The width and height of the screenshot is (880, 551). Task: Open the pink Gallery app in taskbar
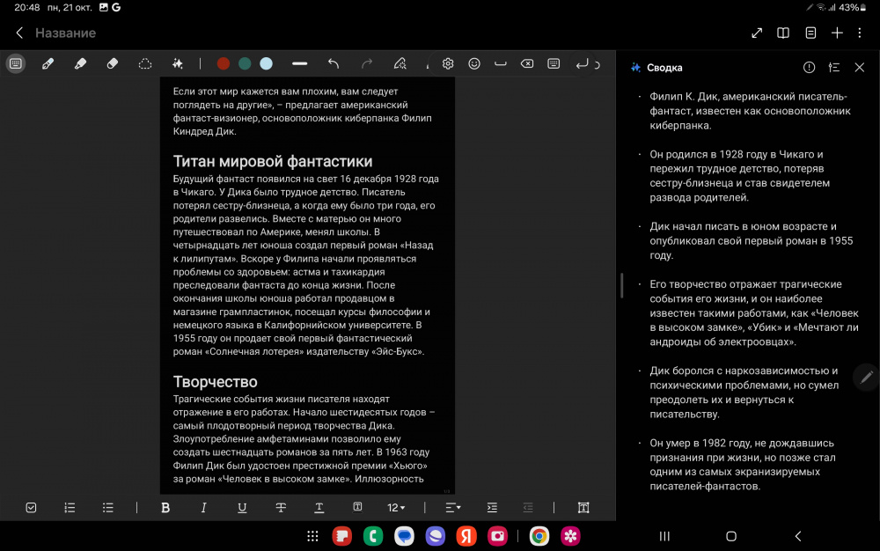pos(570,536)
